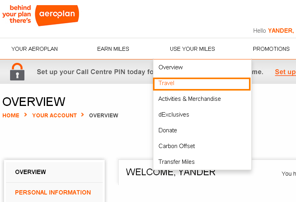
Task: Click the Aeroplan logo
Action: 57,15
